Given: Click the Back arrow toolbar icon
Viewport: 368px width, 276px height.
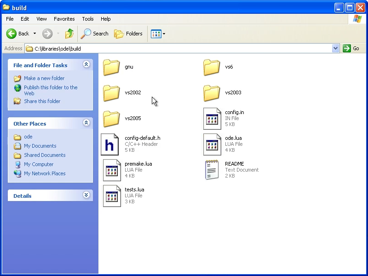Looking at the screenshot, I should [x=11, y=34].
